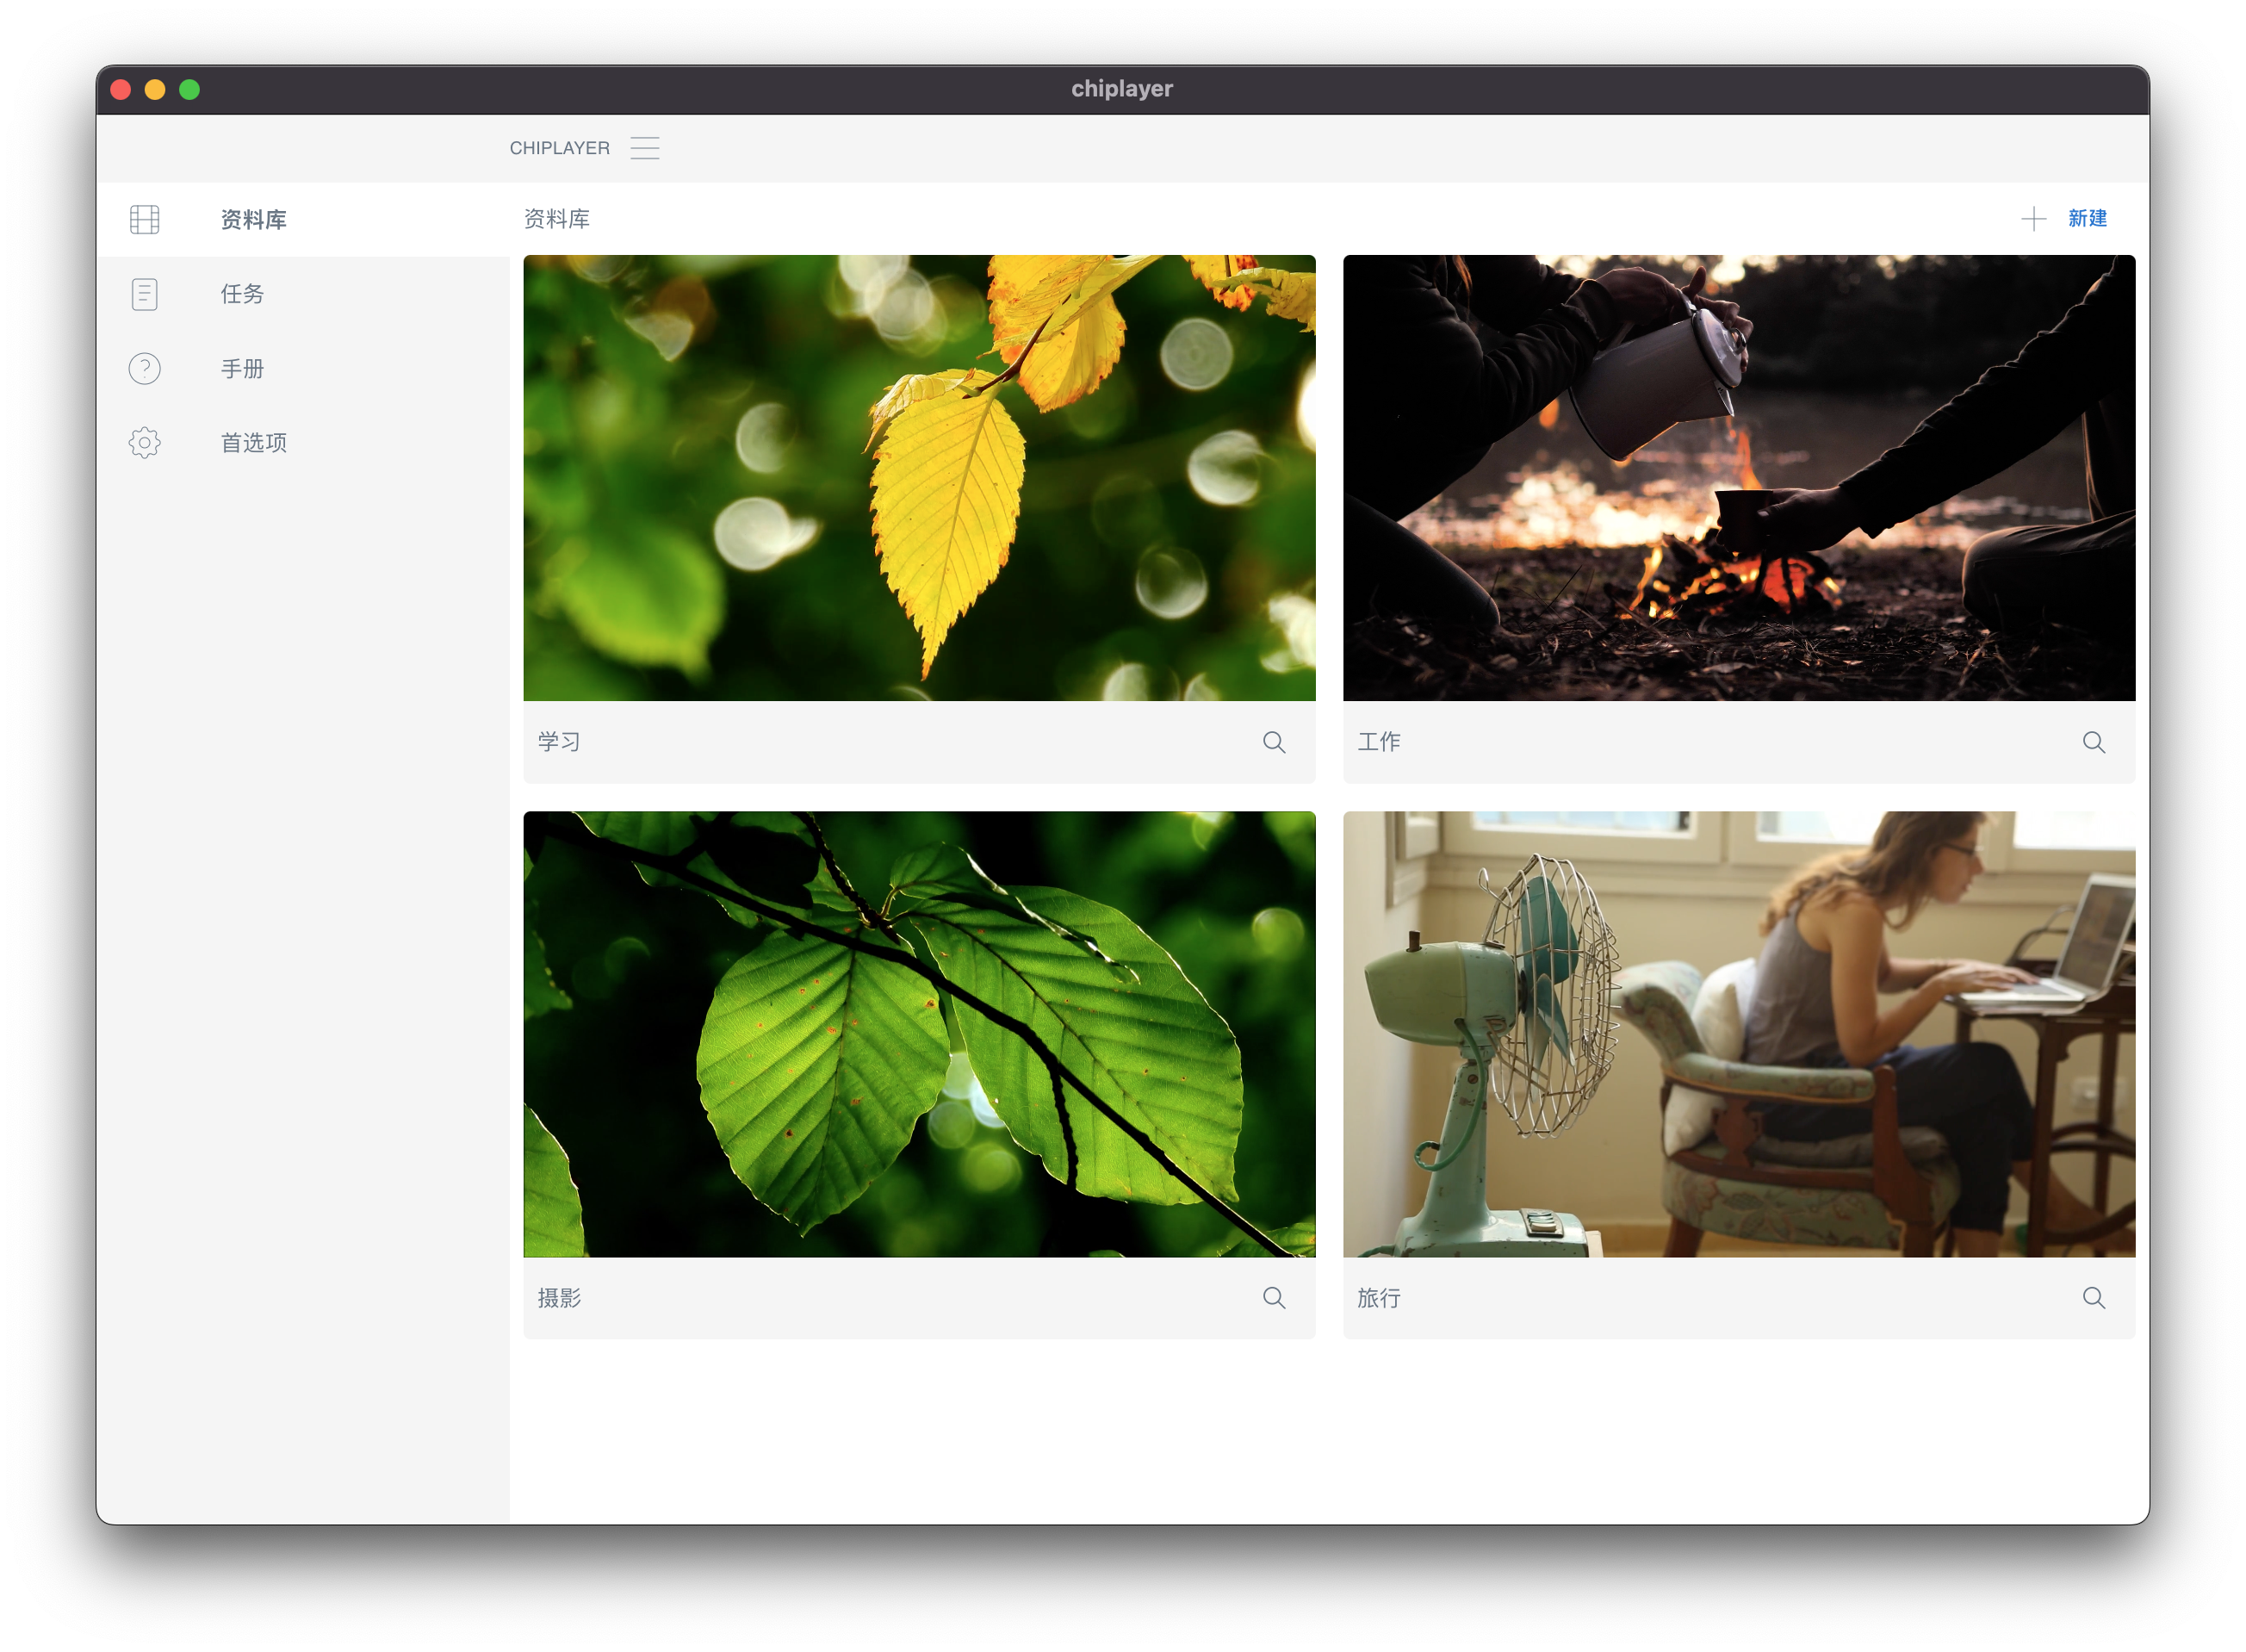Open the 手册 menu item
Image resolution: width=2246 pixels, height=1652 pixels.
243,369
